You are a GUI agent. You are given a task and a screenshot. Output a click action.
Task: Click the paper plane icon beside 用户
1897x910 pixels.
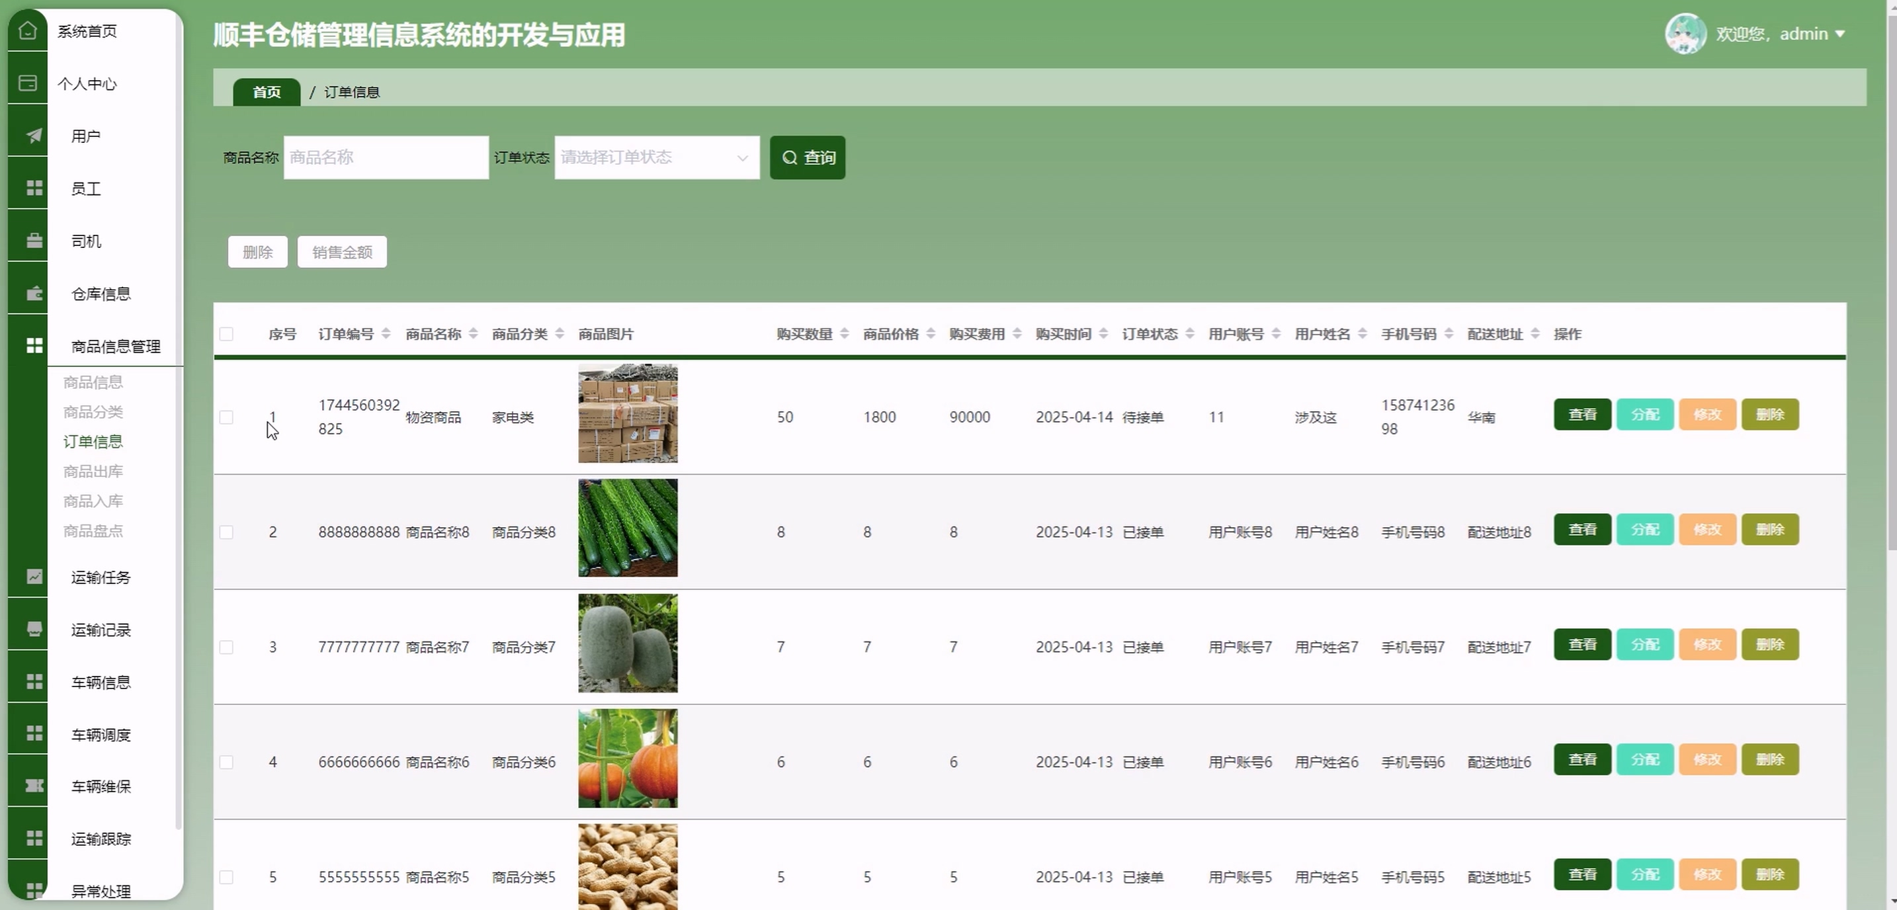click(x=34, y=136)
